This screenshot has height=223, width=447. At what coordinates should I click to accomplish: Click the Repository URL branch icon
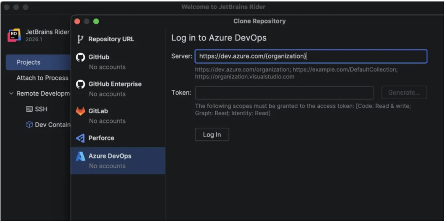click(81, 39)
